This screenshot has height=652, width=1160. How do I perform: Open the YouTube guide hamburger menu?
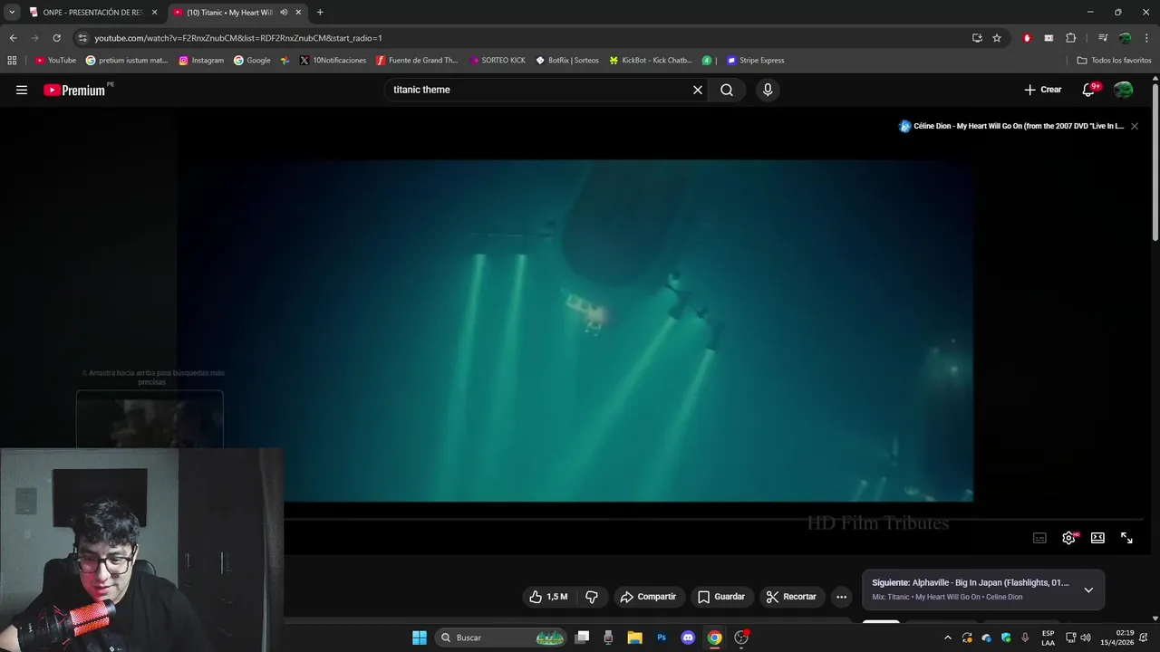[22, 90]
